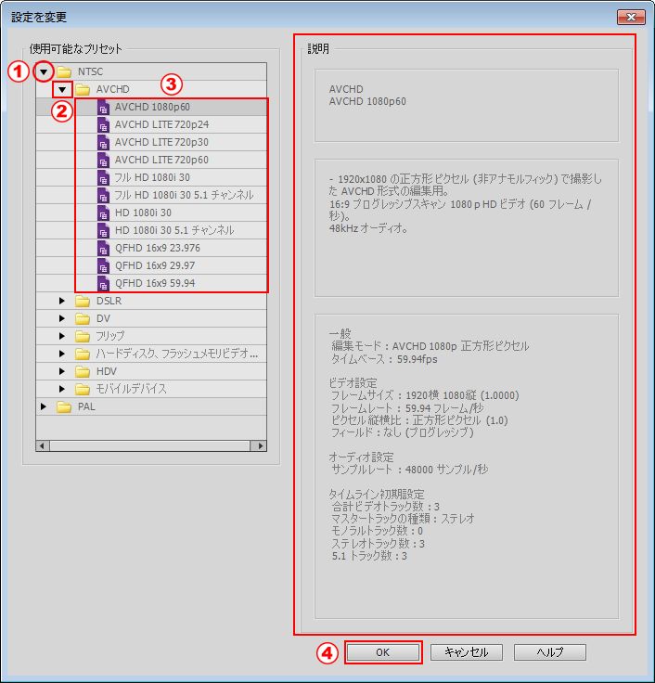This screenshot has width=655, height=683.
Task: Select the QFHD 16x9 29.97 preset
Action: coord(155,265)
